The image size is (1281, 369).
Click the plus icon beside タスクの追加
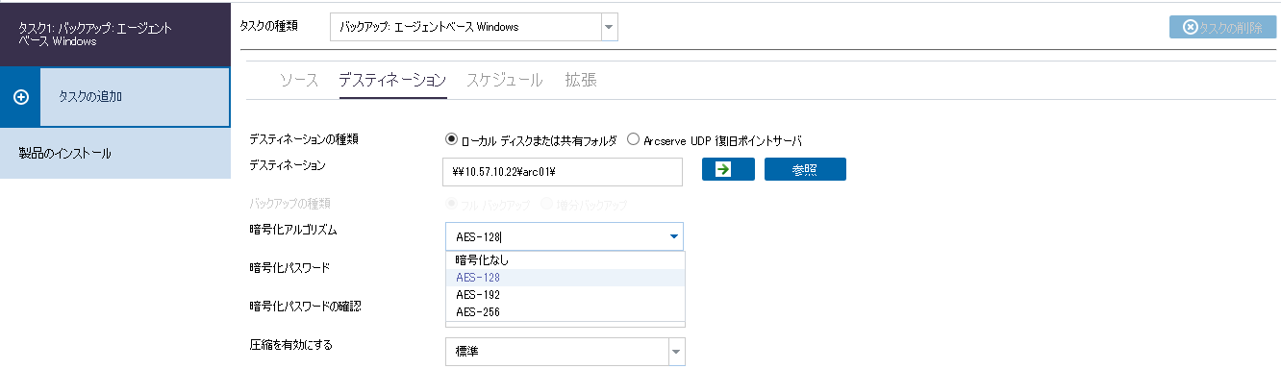coord(21,97)
